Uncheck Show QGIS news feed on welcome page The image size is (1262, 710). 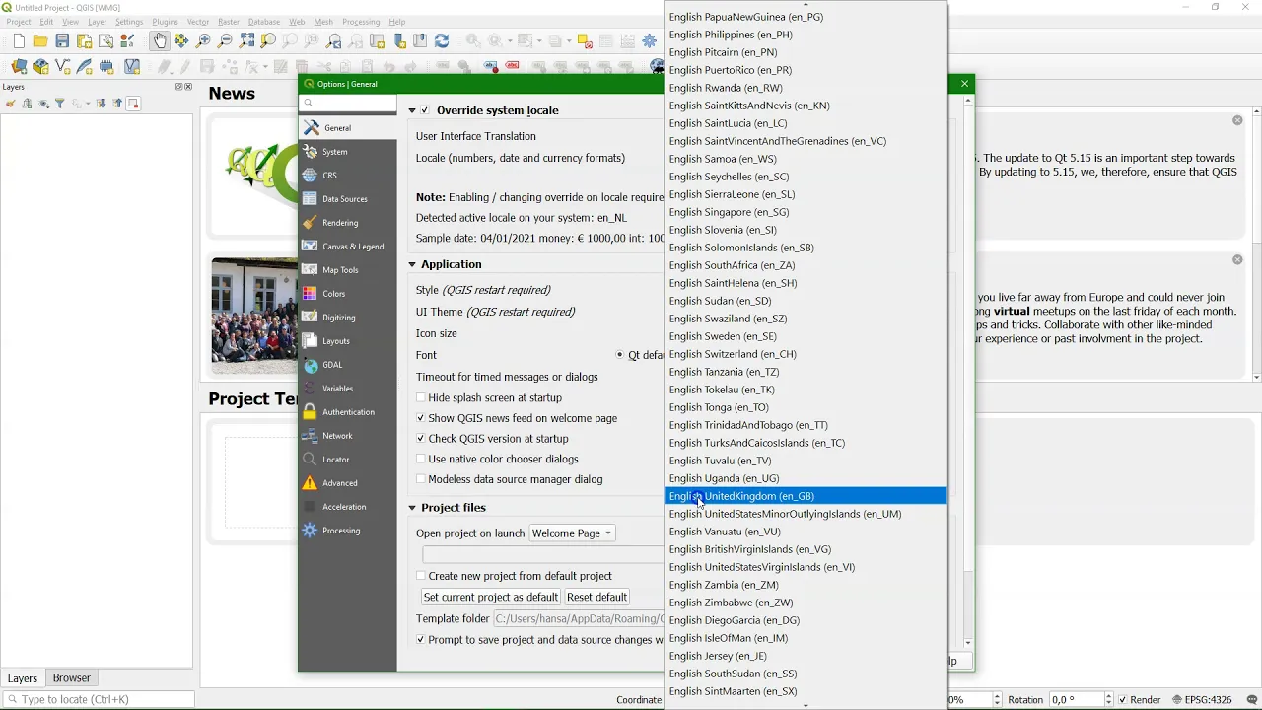pos(421,418)
